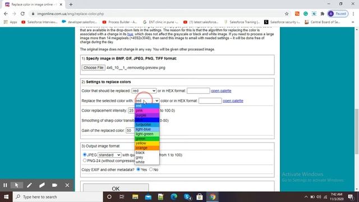Select the recorder pen drawing tool
359x202 pixels.
coord(29,185)
